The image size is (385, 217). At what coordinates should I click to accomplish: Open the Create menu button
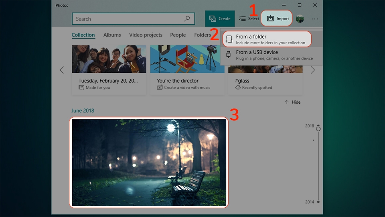coord(220,18)
